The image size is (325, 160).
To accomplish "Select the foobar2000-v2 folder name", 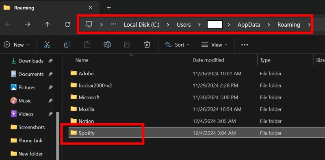I will 95,85.
